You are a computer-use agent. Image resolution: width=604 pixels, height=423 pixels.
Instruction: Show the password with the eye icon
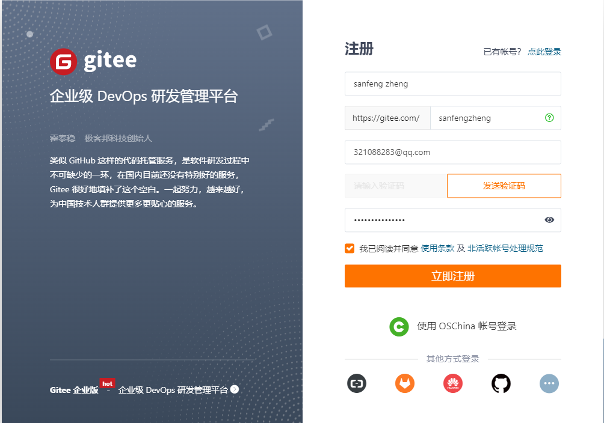(549, 220)
